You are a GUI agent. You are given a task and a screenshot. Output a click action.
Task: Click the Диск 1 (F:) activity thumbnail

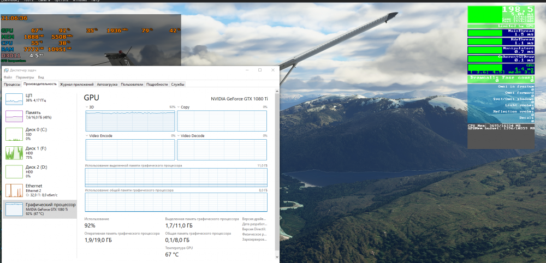pos(14,153)
